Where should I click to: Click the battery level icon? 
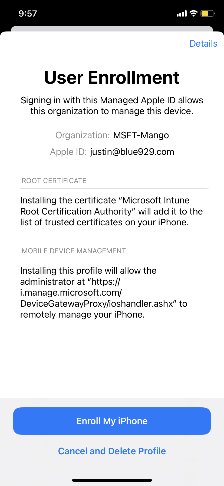(x=207, y=13)
